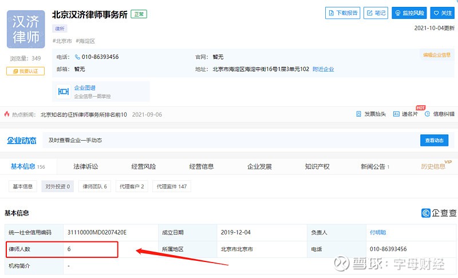
Task: Switch to the 经营风险 tab
Action: tap(144, 166)
